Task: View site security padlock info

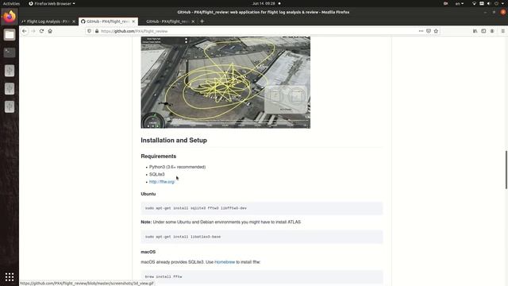Action: click(97, 31)
